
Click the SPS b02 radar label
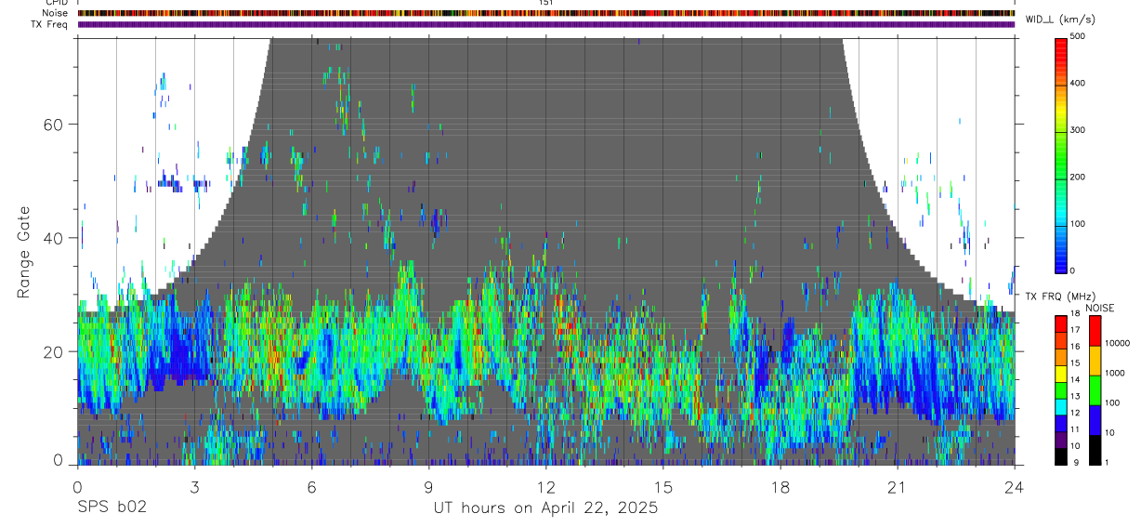[111, 507]
